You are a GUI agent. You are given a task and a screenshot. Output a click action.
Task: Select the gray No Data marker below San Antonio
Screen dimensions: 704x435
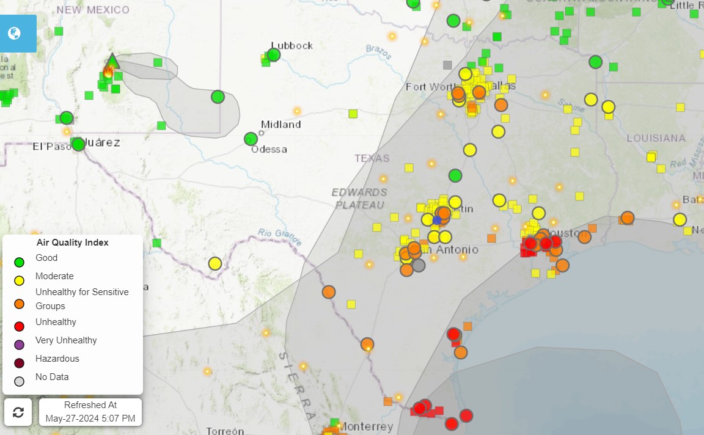pyautogui.click(x=419, y=265)
